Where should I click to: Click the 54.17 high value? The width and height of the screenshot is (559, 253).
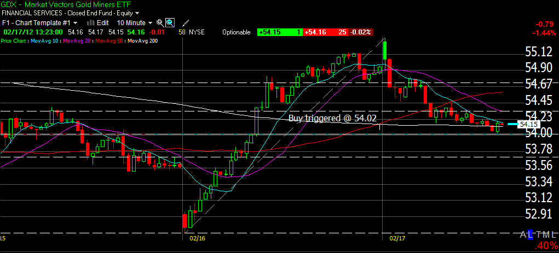[x=95, y=32]
